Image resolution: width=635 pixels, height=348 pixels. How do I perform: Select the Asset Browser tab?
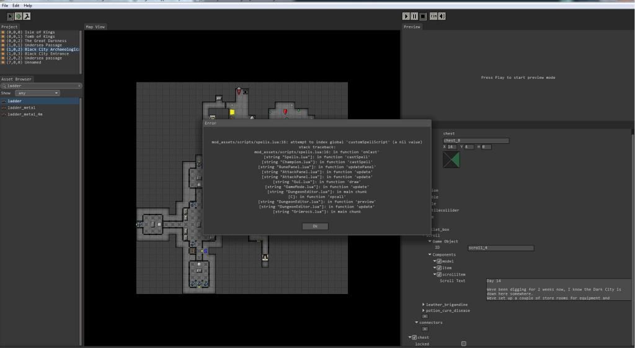16,79
